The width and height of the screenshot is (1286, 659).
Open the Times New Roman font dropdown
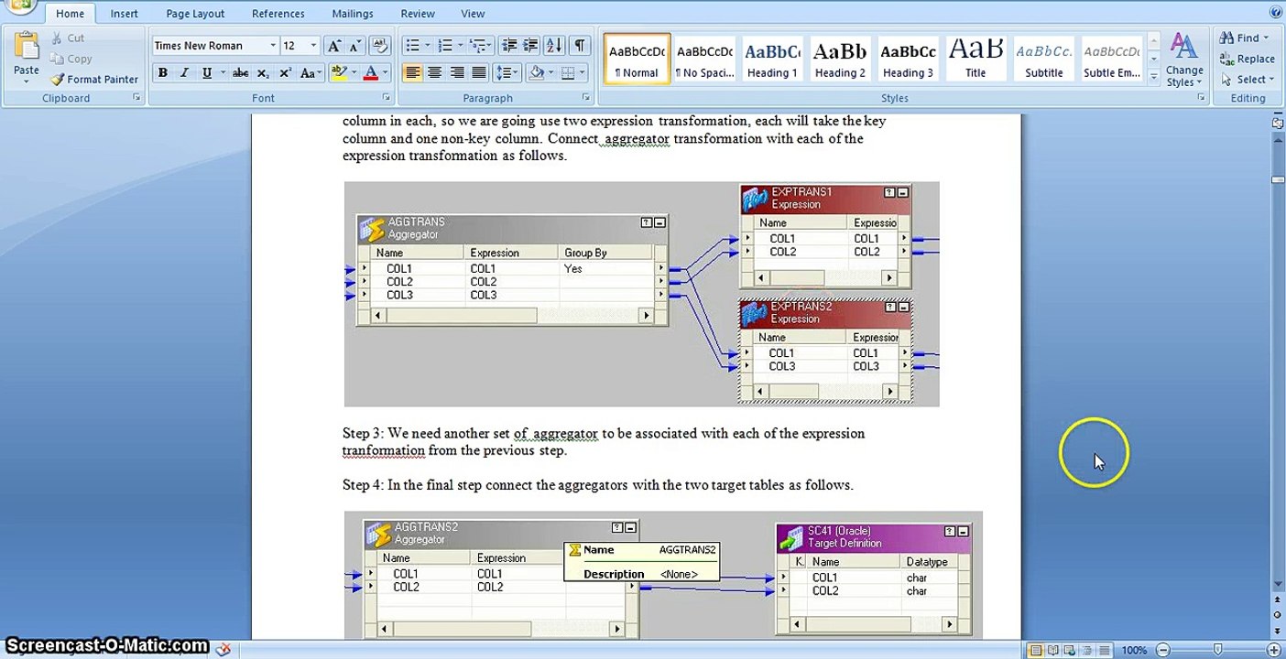pyautogui.click(x=272, y=46)
